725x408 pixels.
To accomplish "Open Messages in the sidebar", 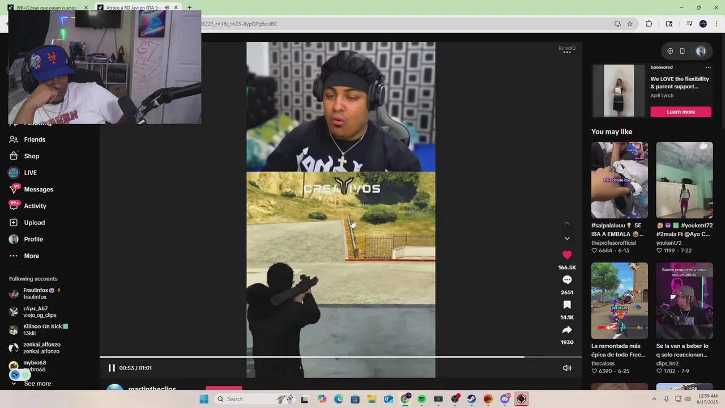I will (31, 189).
